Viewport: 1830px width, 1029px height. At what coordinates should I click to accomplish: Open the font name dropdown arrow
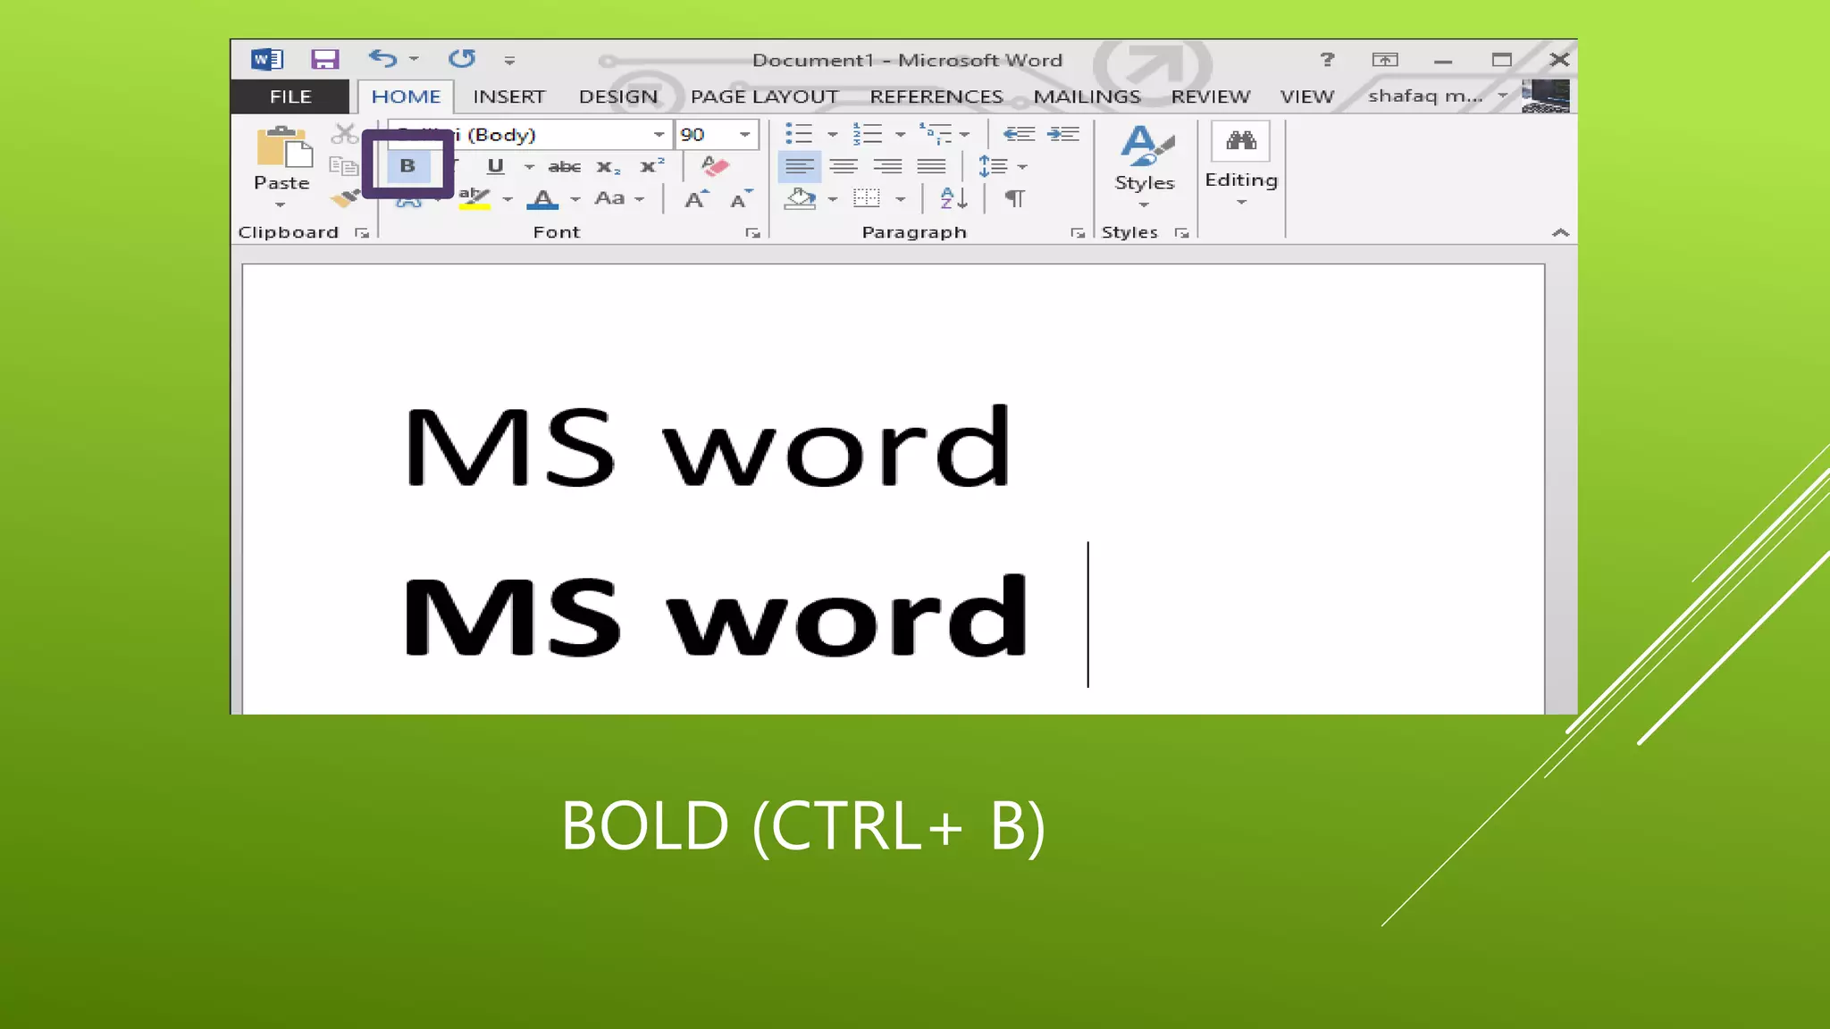pos(659,134)
